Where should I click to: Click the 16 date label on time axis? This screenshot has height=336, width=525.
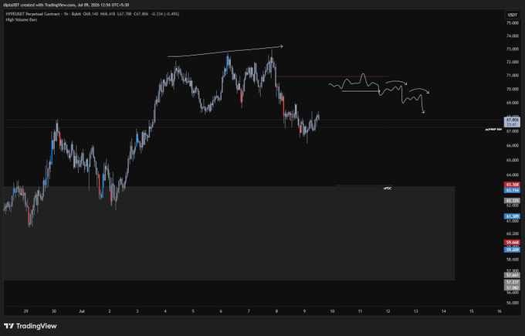coord(500,311)
